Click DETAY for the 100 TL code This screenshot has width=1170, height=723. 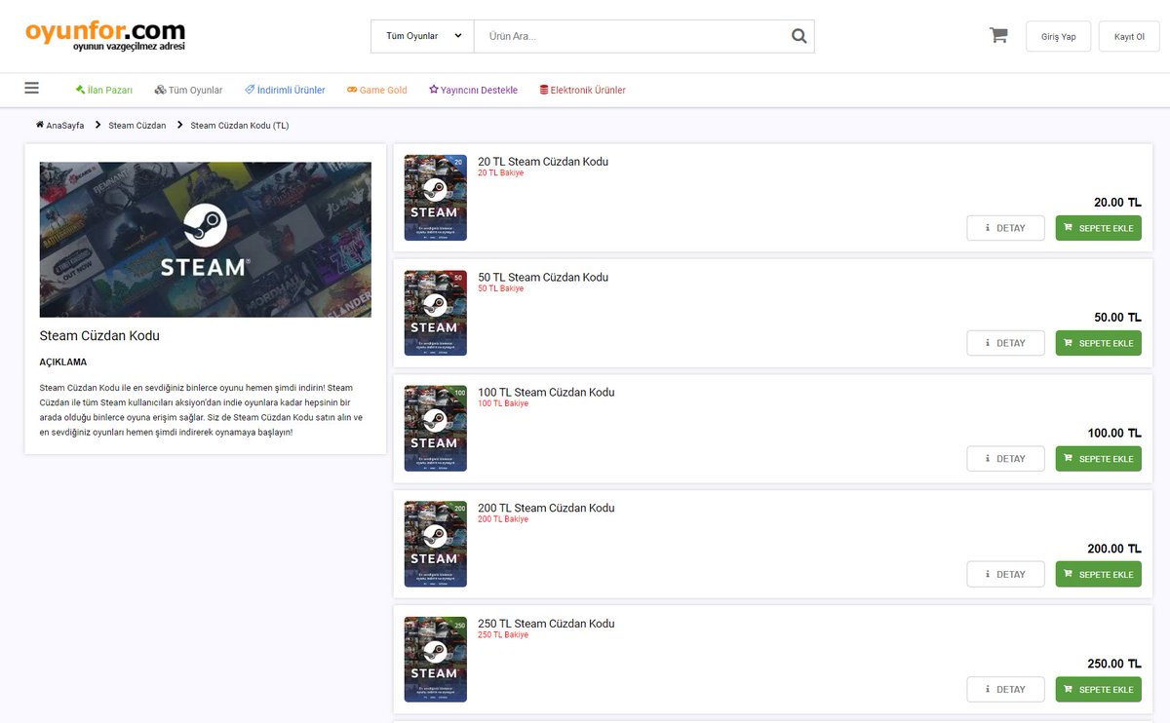(x=1005, y=459)
